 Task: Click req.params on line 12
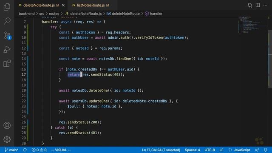(110, 48)
